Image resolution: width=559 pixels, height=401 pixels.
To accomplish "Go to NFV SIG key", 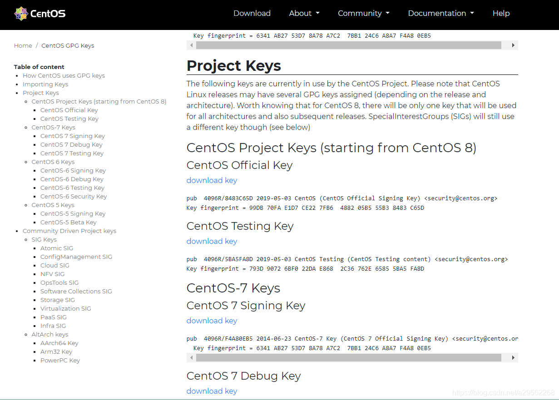I will pos(53,274).
